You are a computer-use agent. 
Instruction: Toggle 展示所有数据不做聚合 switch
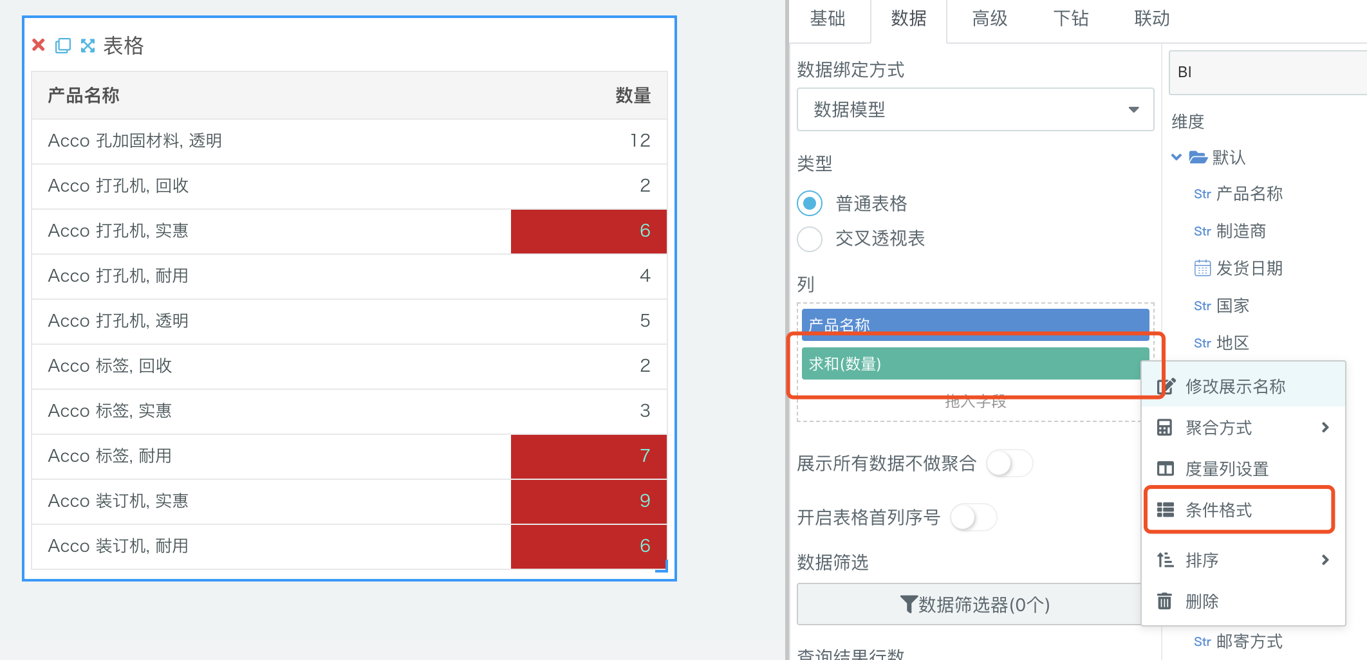tap(1009, 463)
